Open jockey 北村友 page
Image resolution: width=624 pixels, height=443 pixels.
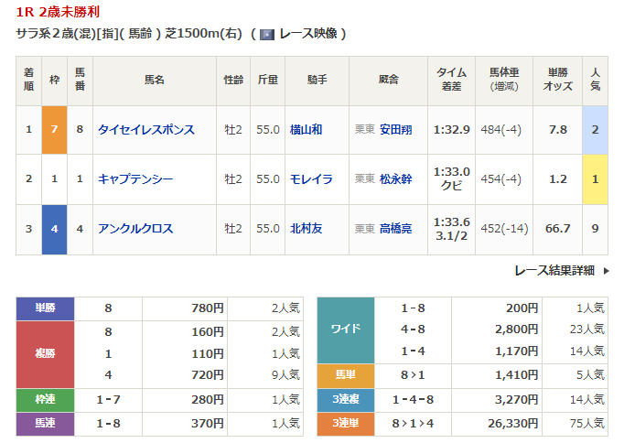tap(306, 229)
